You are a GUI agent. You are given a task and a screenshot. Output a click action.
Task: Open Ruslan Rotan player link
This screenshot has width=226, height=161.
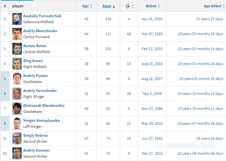point(35,46)
